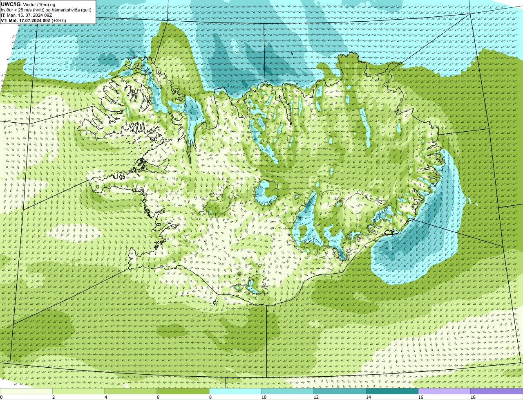
Task: Choose the 12–14 m/s teal legend swatch
Action: 340,391
